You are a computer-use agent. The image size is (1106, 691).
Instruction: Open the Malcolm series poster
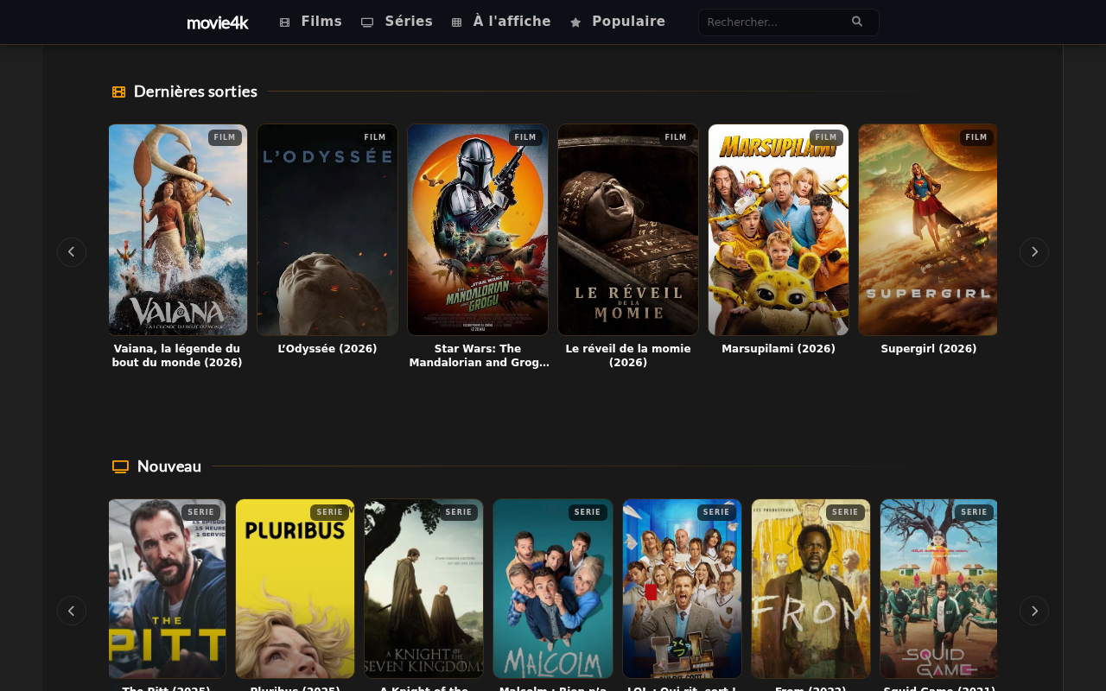click(x=553, y=589)
